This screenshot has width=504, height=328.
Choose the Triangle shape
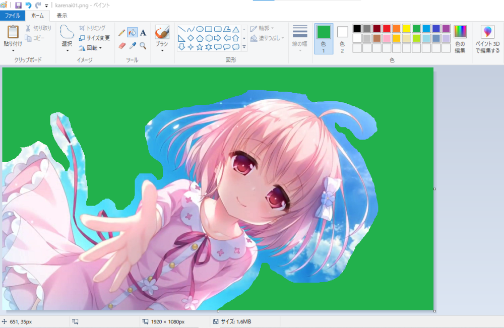coord(235,29)
